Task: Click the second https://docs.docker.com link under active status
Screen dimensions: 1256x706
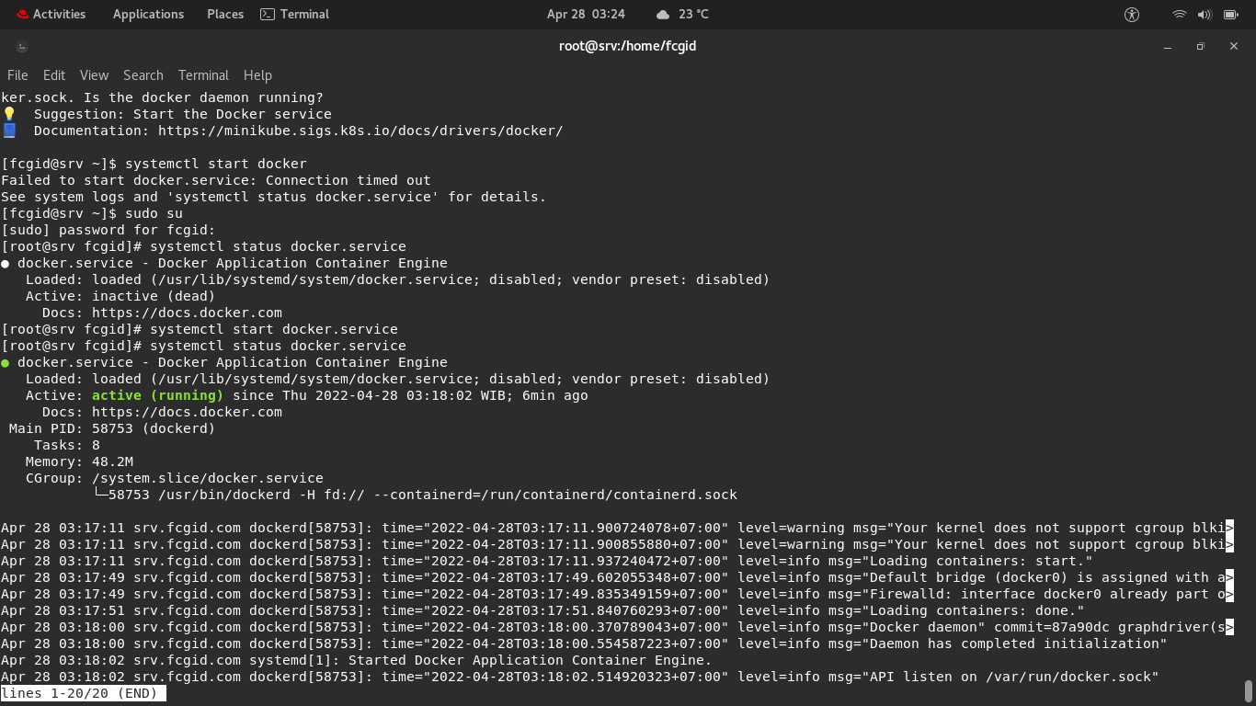Action: (x=187, y=412)
